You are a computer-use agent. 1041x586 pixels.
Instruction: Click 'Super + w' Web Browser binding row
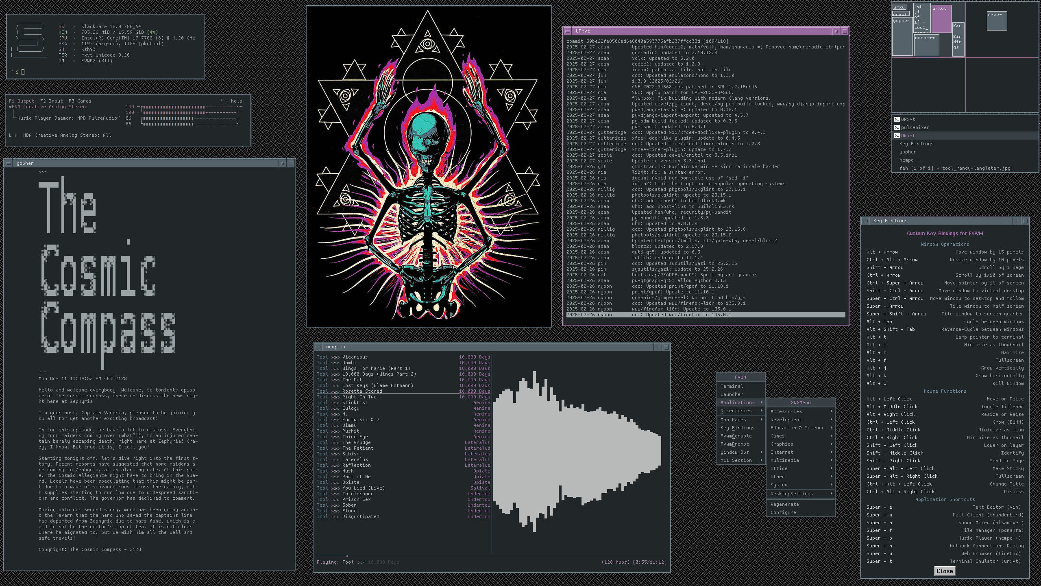(945, 553)
